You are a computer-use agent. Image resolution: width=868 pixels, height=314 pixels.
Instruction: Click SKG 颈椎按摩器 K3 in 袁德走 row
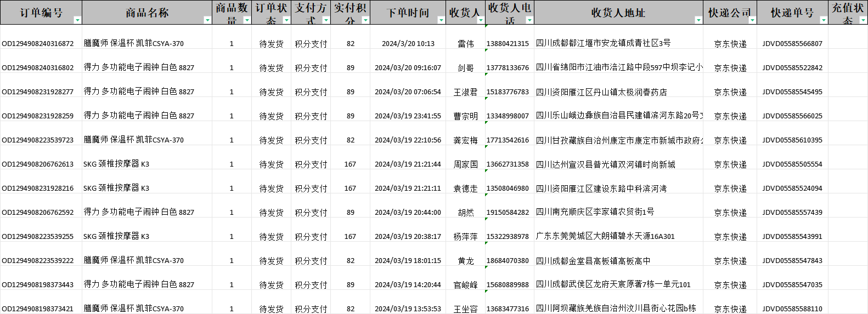pos(116,188)
